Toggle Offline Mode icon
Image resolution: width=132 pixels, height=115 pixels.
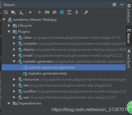coord(62,12)
